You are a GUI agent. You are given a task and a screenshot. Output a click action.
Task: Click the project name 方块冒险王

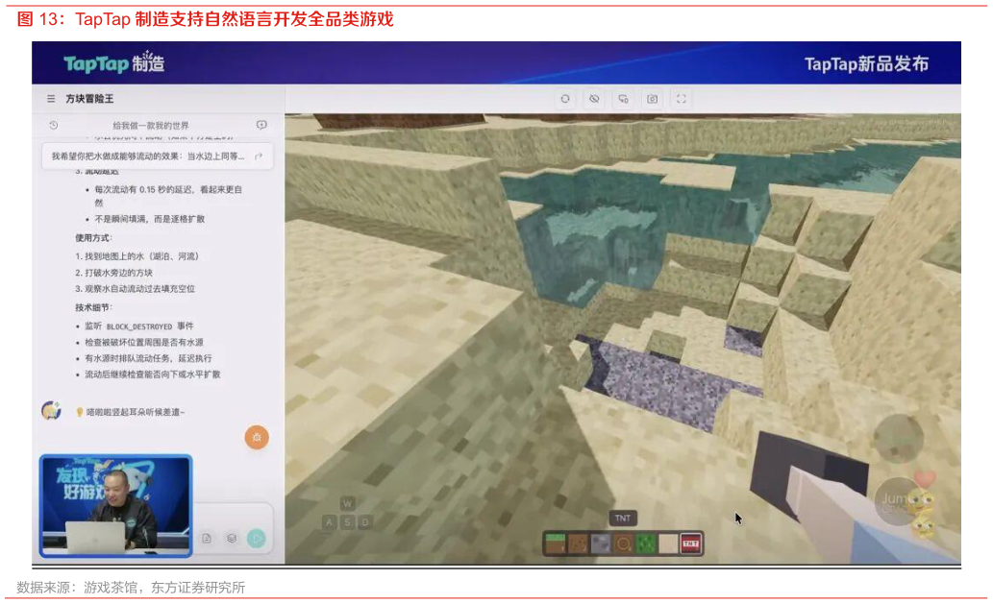coord(90,99)
